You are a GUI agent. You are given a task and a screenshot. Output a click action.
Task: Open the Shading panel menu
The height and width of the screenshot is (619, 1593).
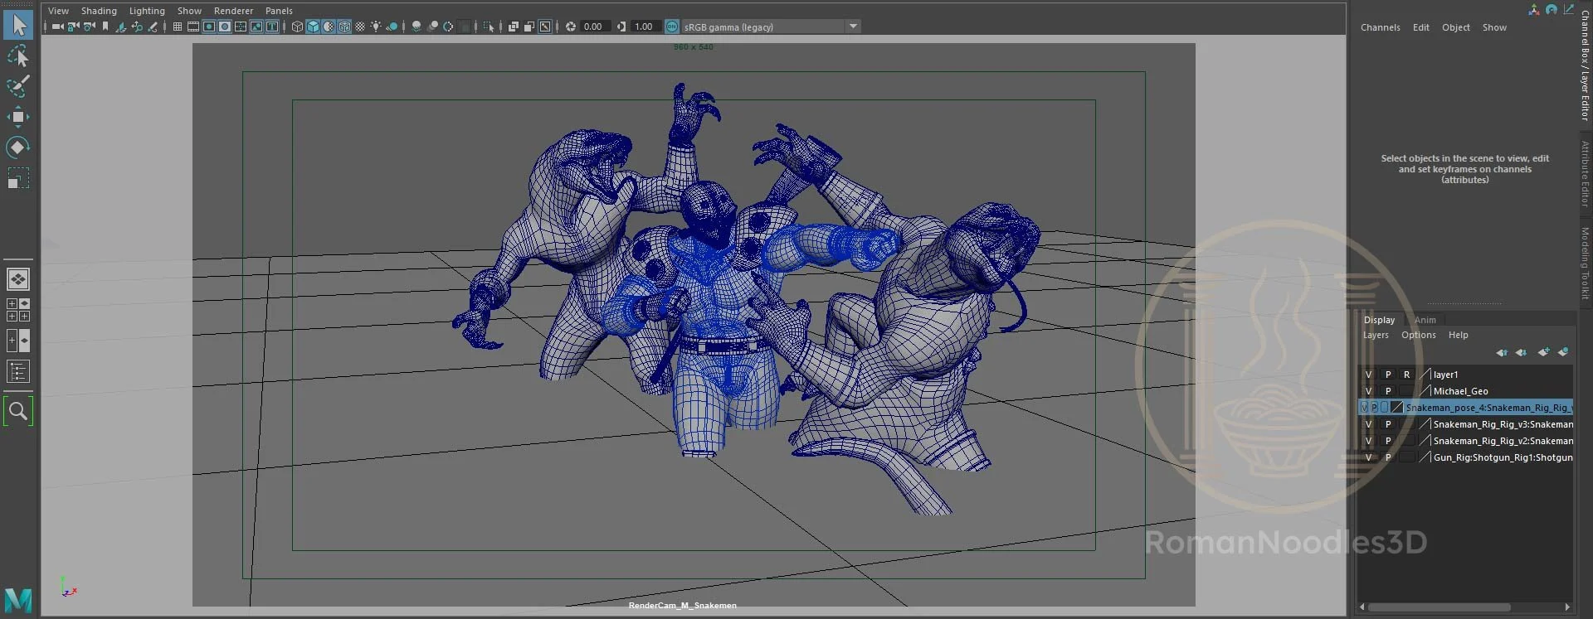(x=99, y=11)
